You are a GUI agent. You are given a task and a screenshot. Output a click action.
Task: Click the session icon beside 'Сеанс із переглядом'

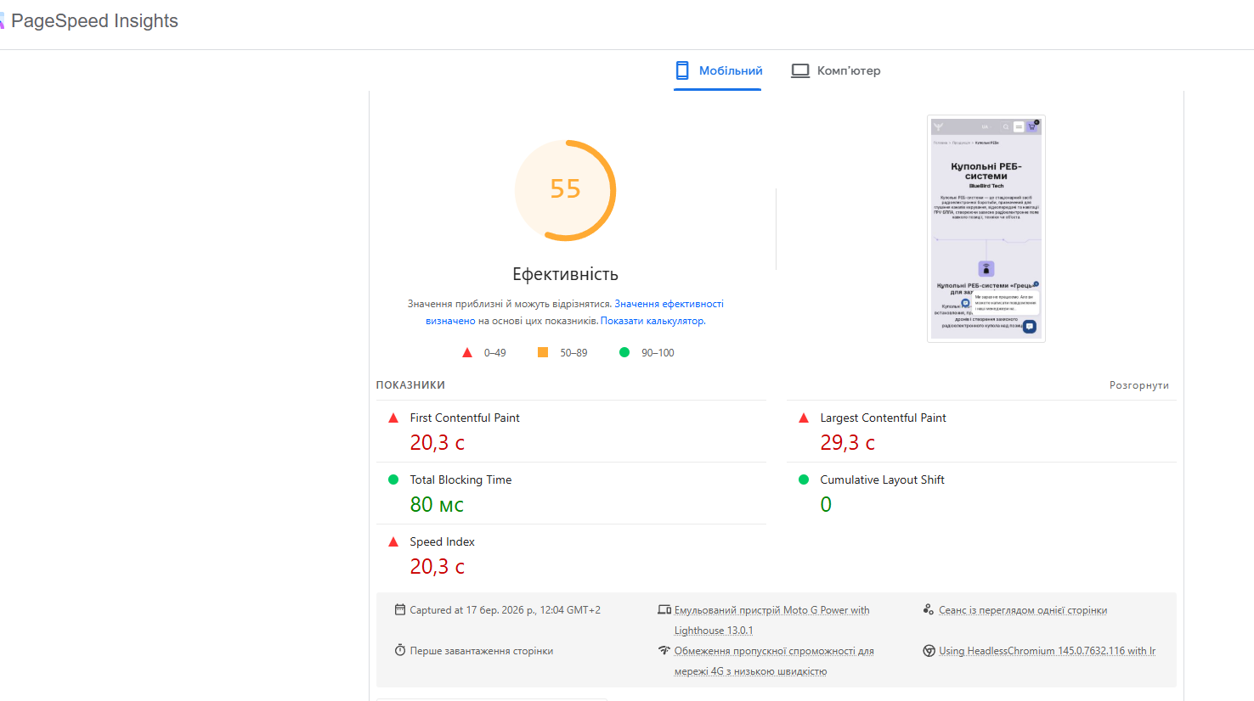(x=929, y=609)
